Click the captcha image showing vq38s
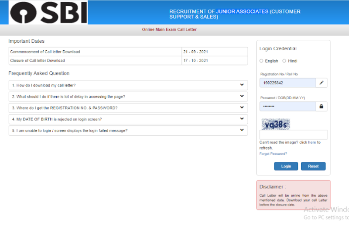The width and height of the screenshot is (349, 226). pos(275,124)
